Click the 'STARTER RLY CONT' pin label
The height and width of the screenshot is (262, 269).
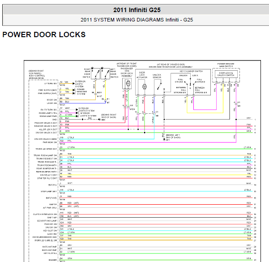tap(47, 178)
